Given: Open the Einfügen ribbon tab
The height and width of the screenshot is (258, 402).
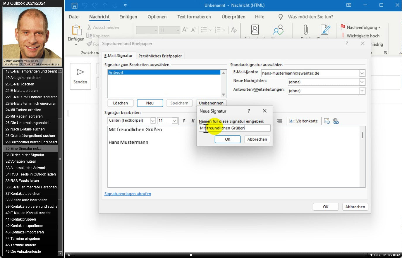Looking at the screenshot, I should coord(128,17).
